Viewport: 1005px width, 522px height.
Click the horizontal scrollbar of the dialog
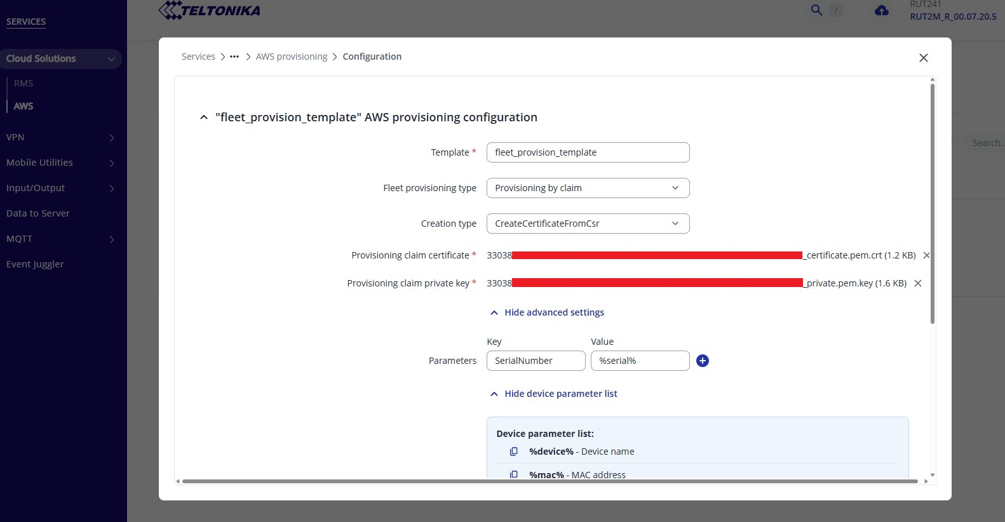point(550,481)
